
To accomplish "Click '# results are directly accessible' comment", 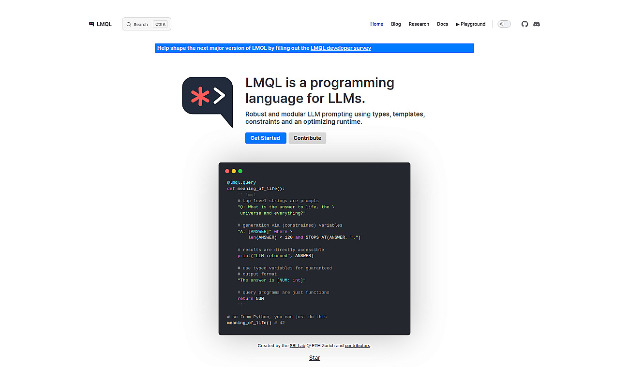I will (x=281, y=250).
